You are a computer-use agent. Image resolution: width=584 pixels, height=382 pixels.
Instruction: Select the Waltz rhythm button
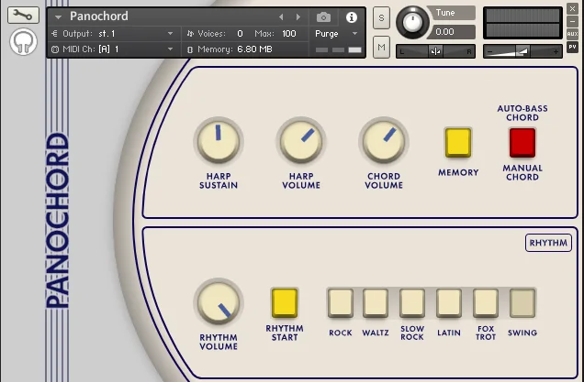coord(376,303)
